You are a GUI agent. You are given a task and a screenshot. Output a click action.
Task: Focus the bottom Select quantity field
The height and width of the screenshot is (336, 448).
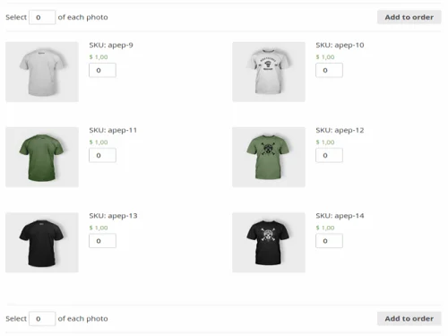coord(42,319)
